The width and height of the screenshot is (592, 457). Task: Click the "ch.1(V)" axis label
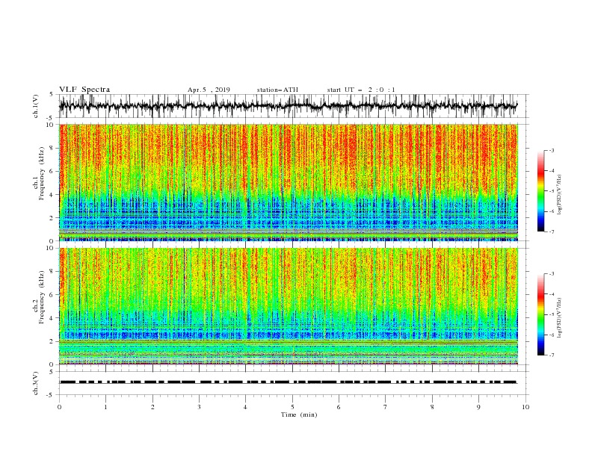tap(36, 106)
